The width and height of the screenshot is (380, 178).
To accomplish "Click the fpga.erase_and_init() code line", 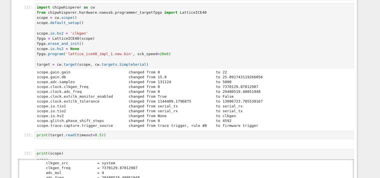I will [60, 44].
